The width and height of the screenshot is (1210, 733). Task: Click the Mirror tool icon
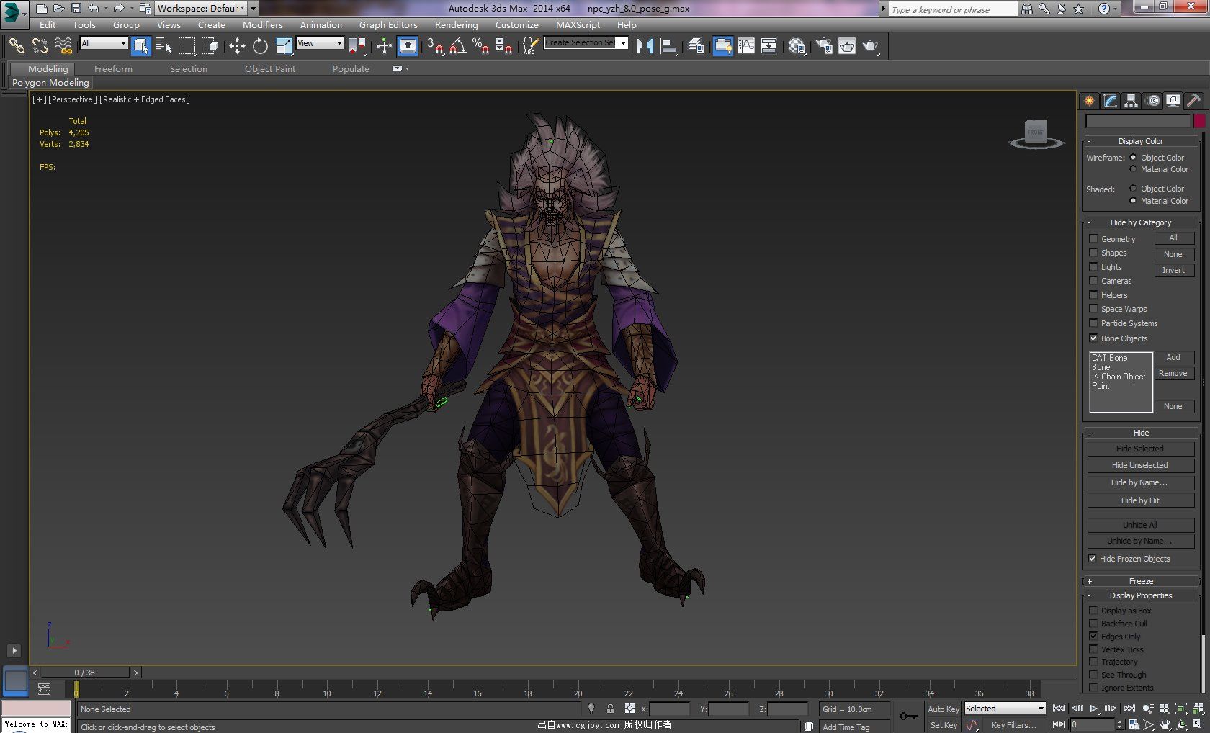(x=645, y=46)
